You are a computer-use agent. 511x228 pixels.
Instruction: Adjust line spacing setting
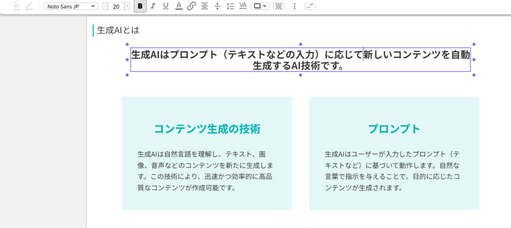[x=230, y=6]
